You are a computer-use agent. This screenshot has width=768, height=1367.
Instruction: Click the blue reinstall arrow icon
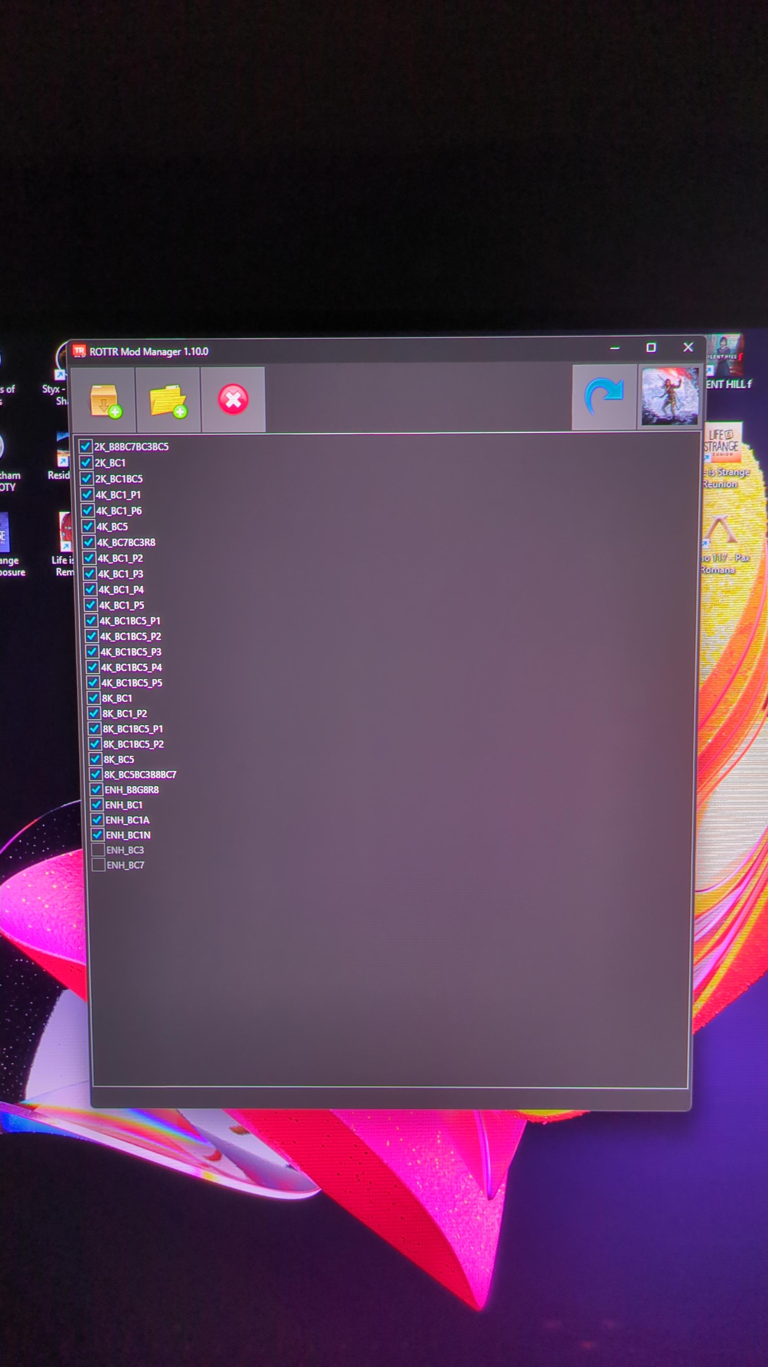604,397
